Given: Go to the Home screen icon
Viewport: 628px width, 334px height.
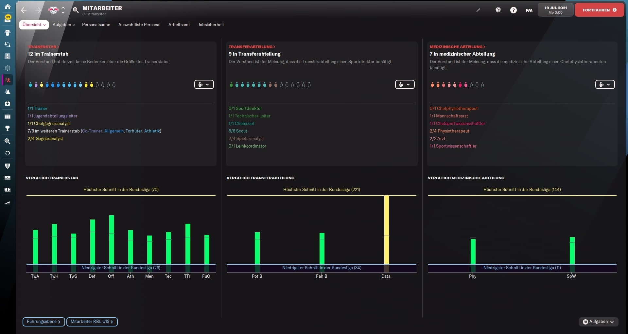Looking at the screenshot, I should [8, 7].
